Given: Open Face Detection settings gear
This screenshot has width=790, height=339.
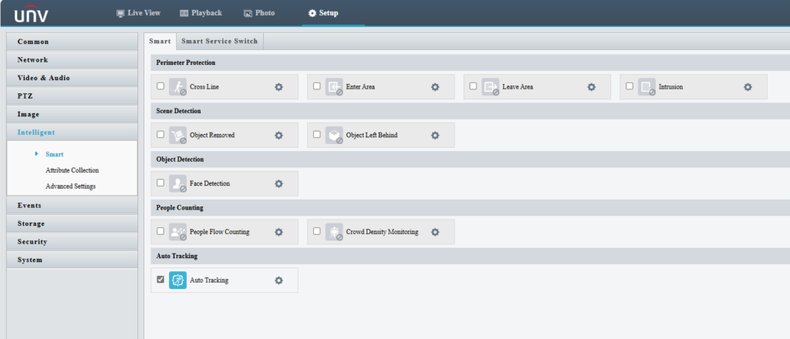Looking at the screenshot, I should click(x=279, y=183).
